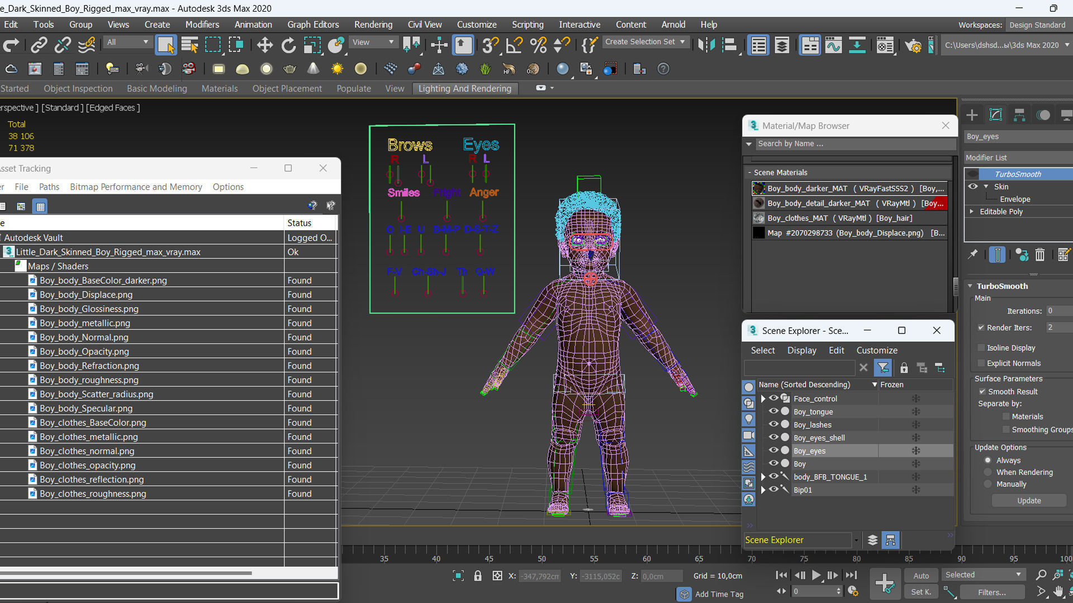The width and height of the screenshot is (1073, 603).
Task: Click the Auto key button
Action: pos(921,576)
